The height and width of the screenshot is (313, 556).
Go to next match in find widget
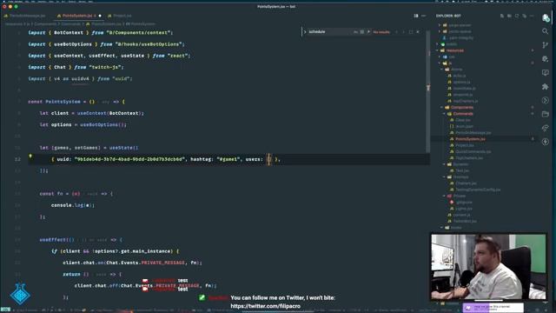403,32
